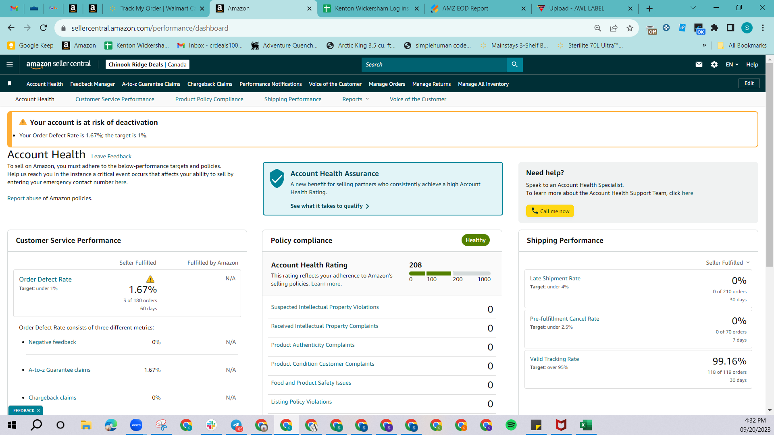The height and width of the screenshot is (435, 774).
Task: Click the Order Defect Rate warning icon
Action: pyautogui.click(x=150, y=279)
